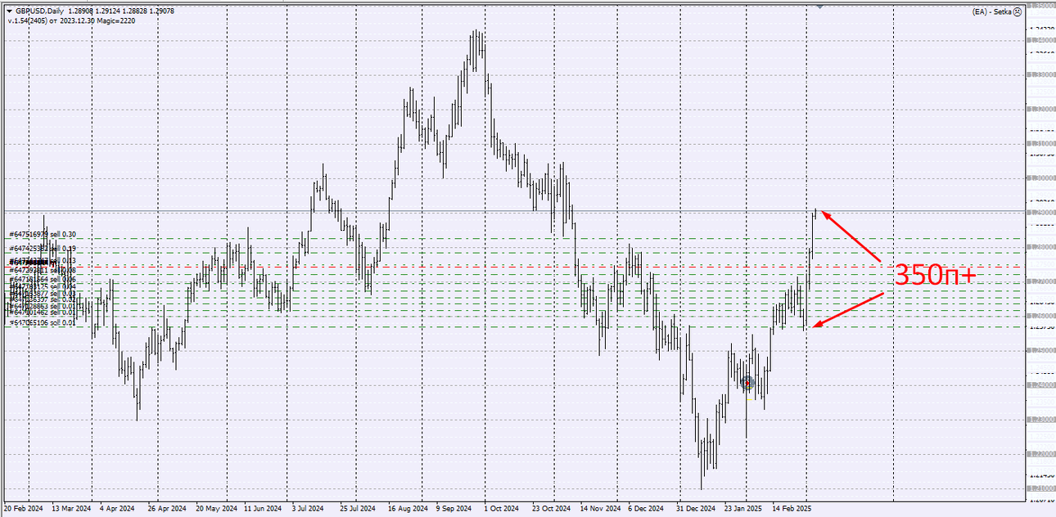The width and height of the screenshot is (1056, 517).
Task: Click the '20 Feb 2024' date label
Action: [x=23, y=508]
